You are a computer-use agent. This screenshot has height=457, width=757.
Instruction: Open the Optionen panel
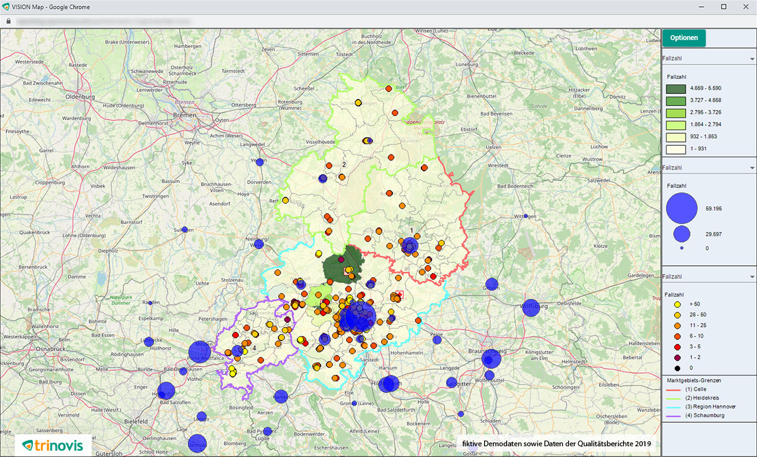684,38
